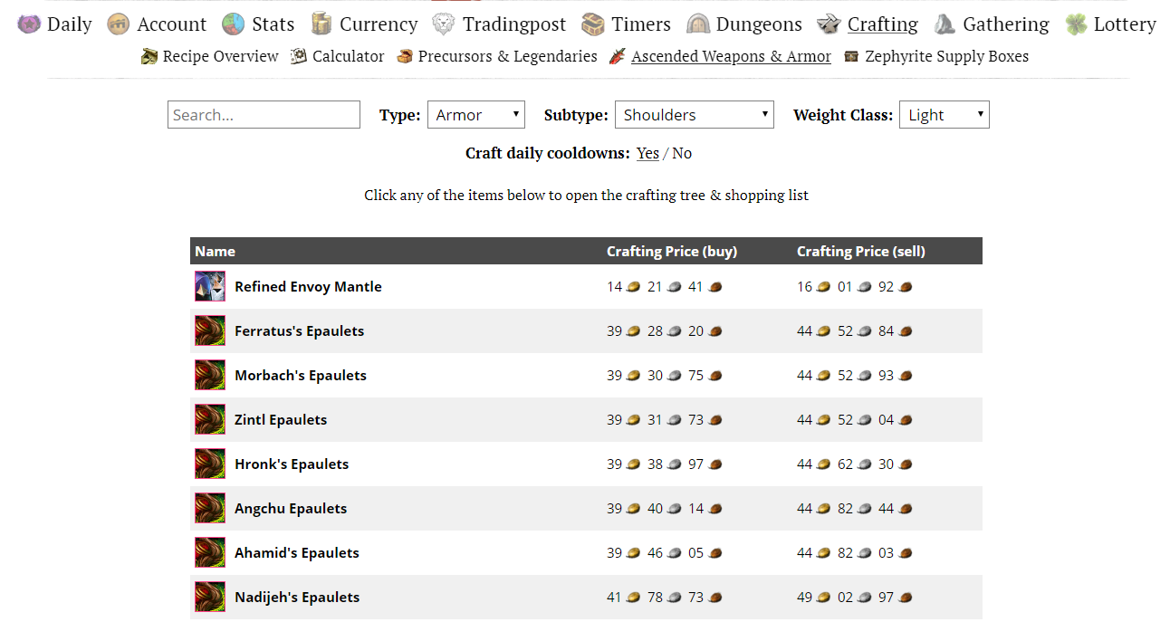1170x622 pixels.
Task: Click the Lottery clover icon
Action: pyautogui.click(x=1076, y=24)
